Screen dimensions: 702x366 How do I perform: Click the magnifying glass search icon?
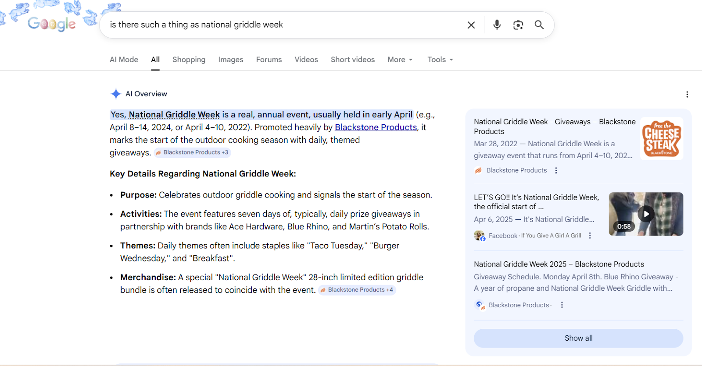(539, 25)
